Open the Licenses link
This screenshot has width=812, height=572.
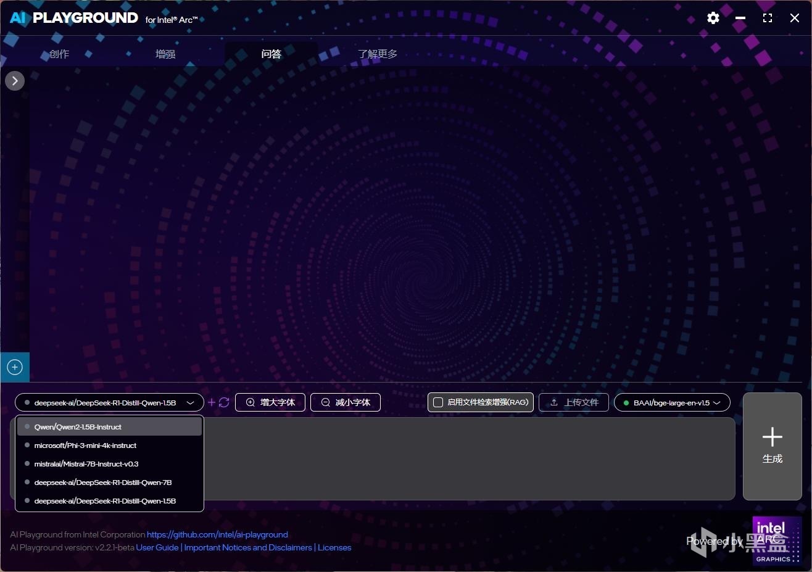pyautogui.click(x=334, y=547)
